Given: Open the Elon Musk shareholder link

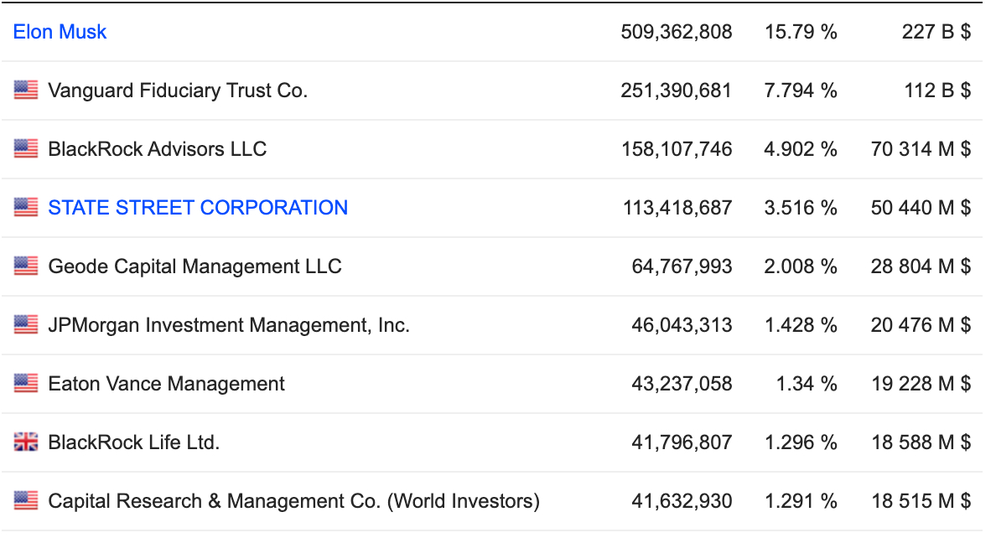Looking at the screenshot, I should coord(60,32).
